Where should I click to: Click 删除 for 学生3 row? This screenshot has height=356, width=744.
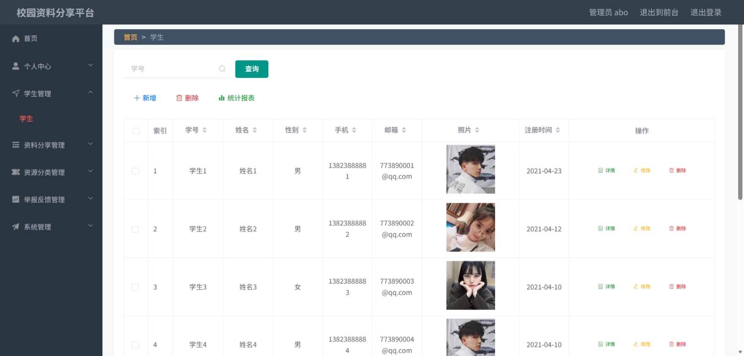tap(677, 286)
